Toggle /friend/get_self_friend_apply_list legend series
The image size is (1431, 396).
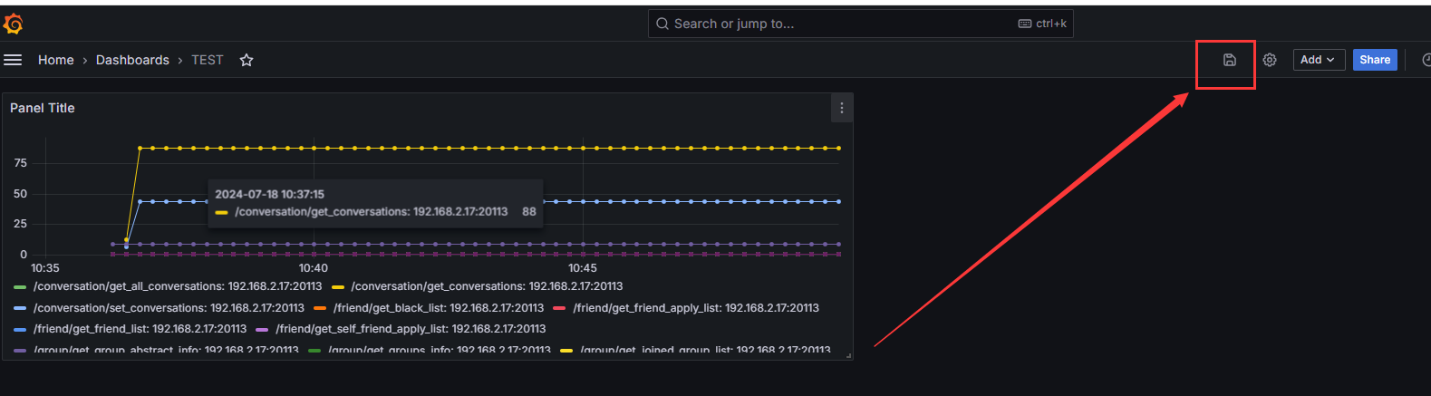(x=411, y=329)
